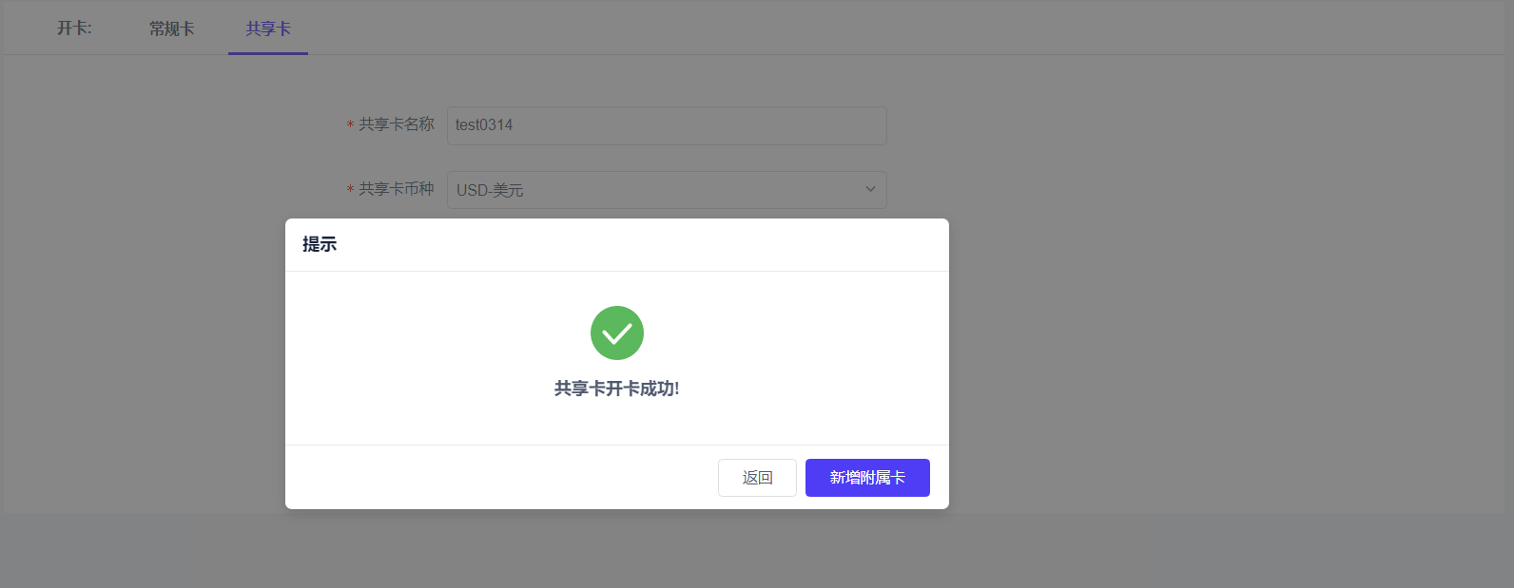Click the 共享卡开卡成功! message text
The image size is (1514, 588).
coord(617,389)
